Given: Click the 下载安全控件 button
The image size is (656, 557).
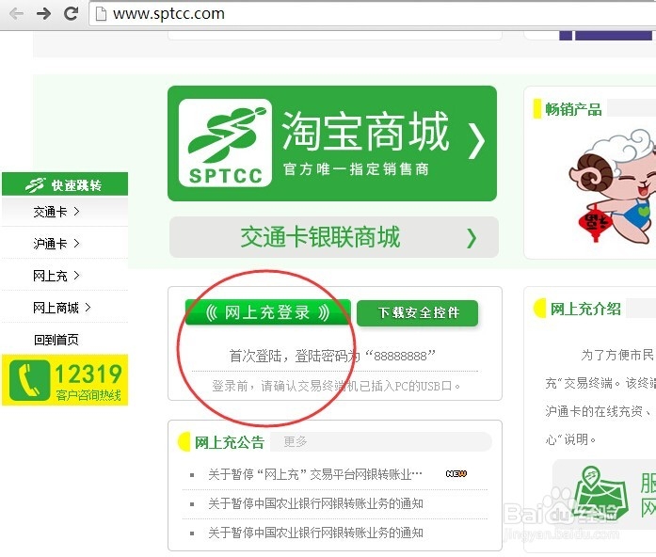Looking at the screenshot, I should tap(418, 312).
